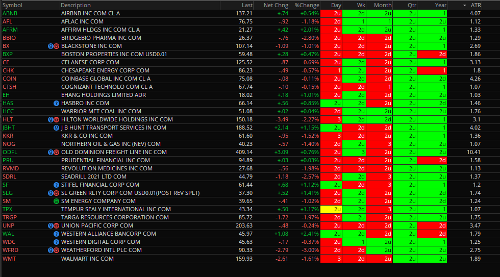This screenshot has width=500, height=277.
Task: Click the CHK red Year cell
Action: [432, 70]
